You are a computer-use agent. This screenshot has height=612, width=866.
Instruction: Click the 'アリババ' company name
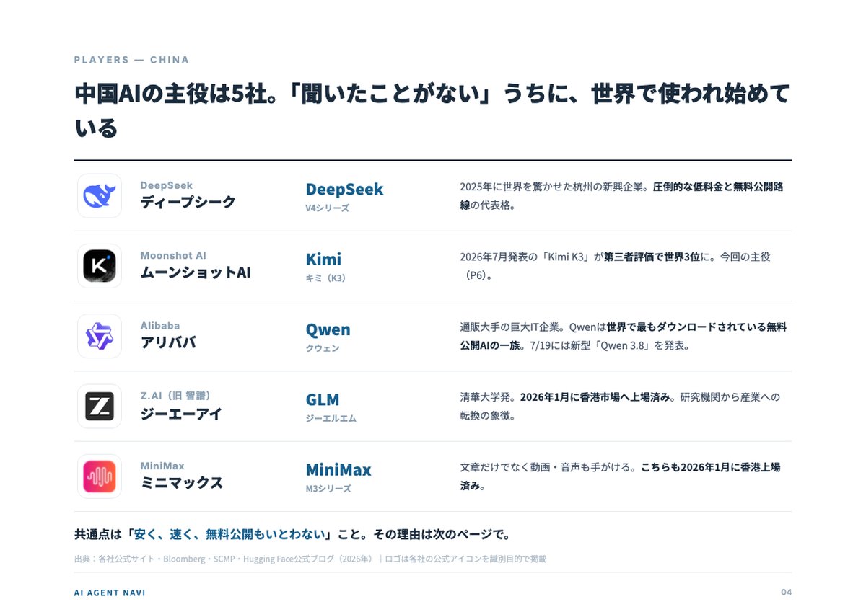(x=168, y=343)
